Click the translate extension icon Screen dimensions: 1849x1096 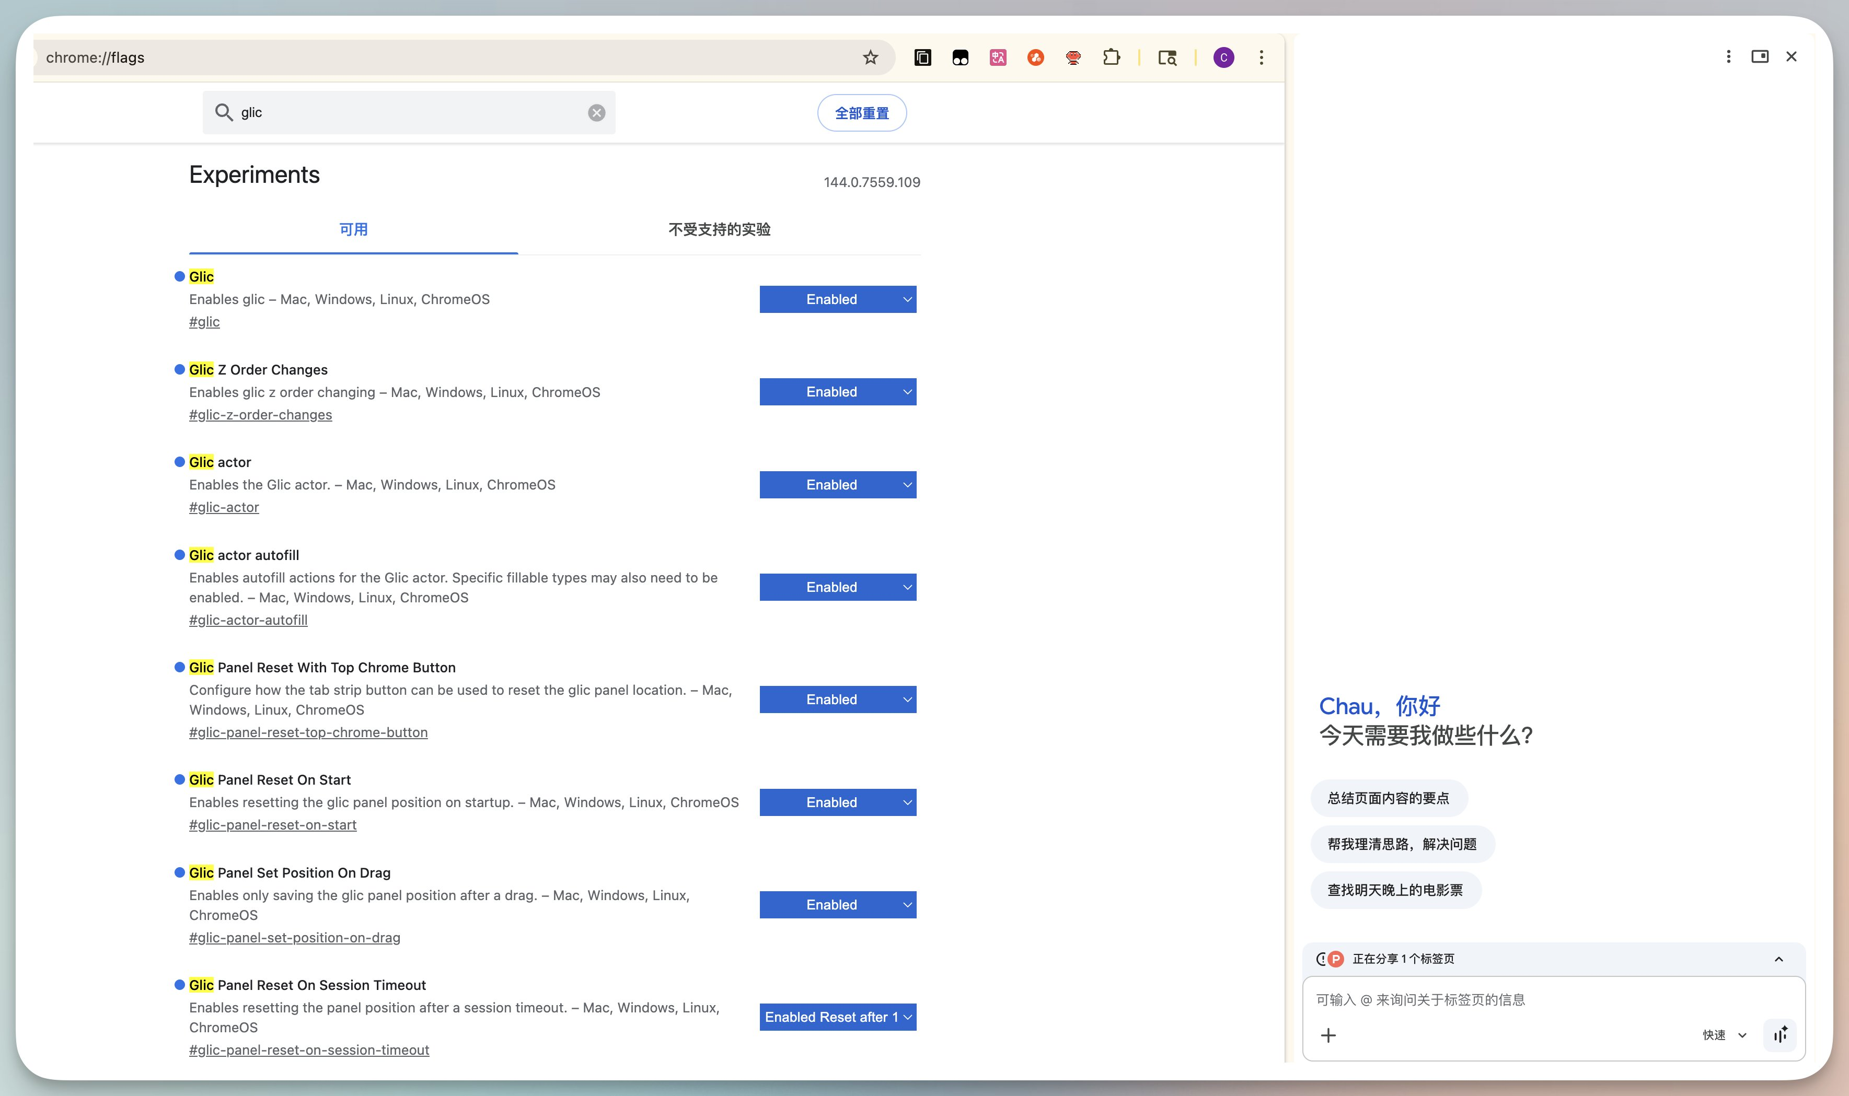[997, 57]
